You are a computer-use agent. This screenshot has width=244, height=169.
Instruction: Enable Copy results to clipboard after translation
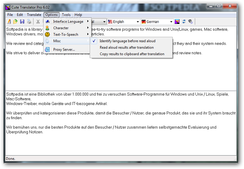pyautogui.click(x=131, y=54)
